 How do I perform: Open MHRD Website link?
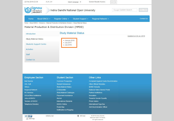[94, 87]
